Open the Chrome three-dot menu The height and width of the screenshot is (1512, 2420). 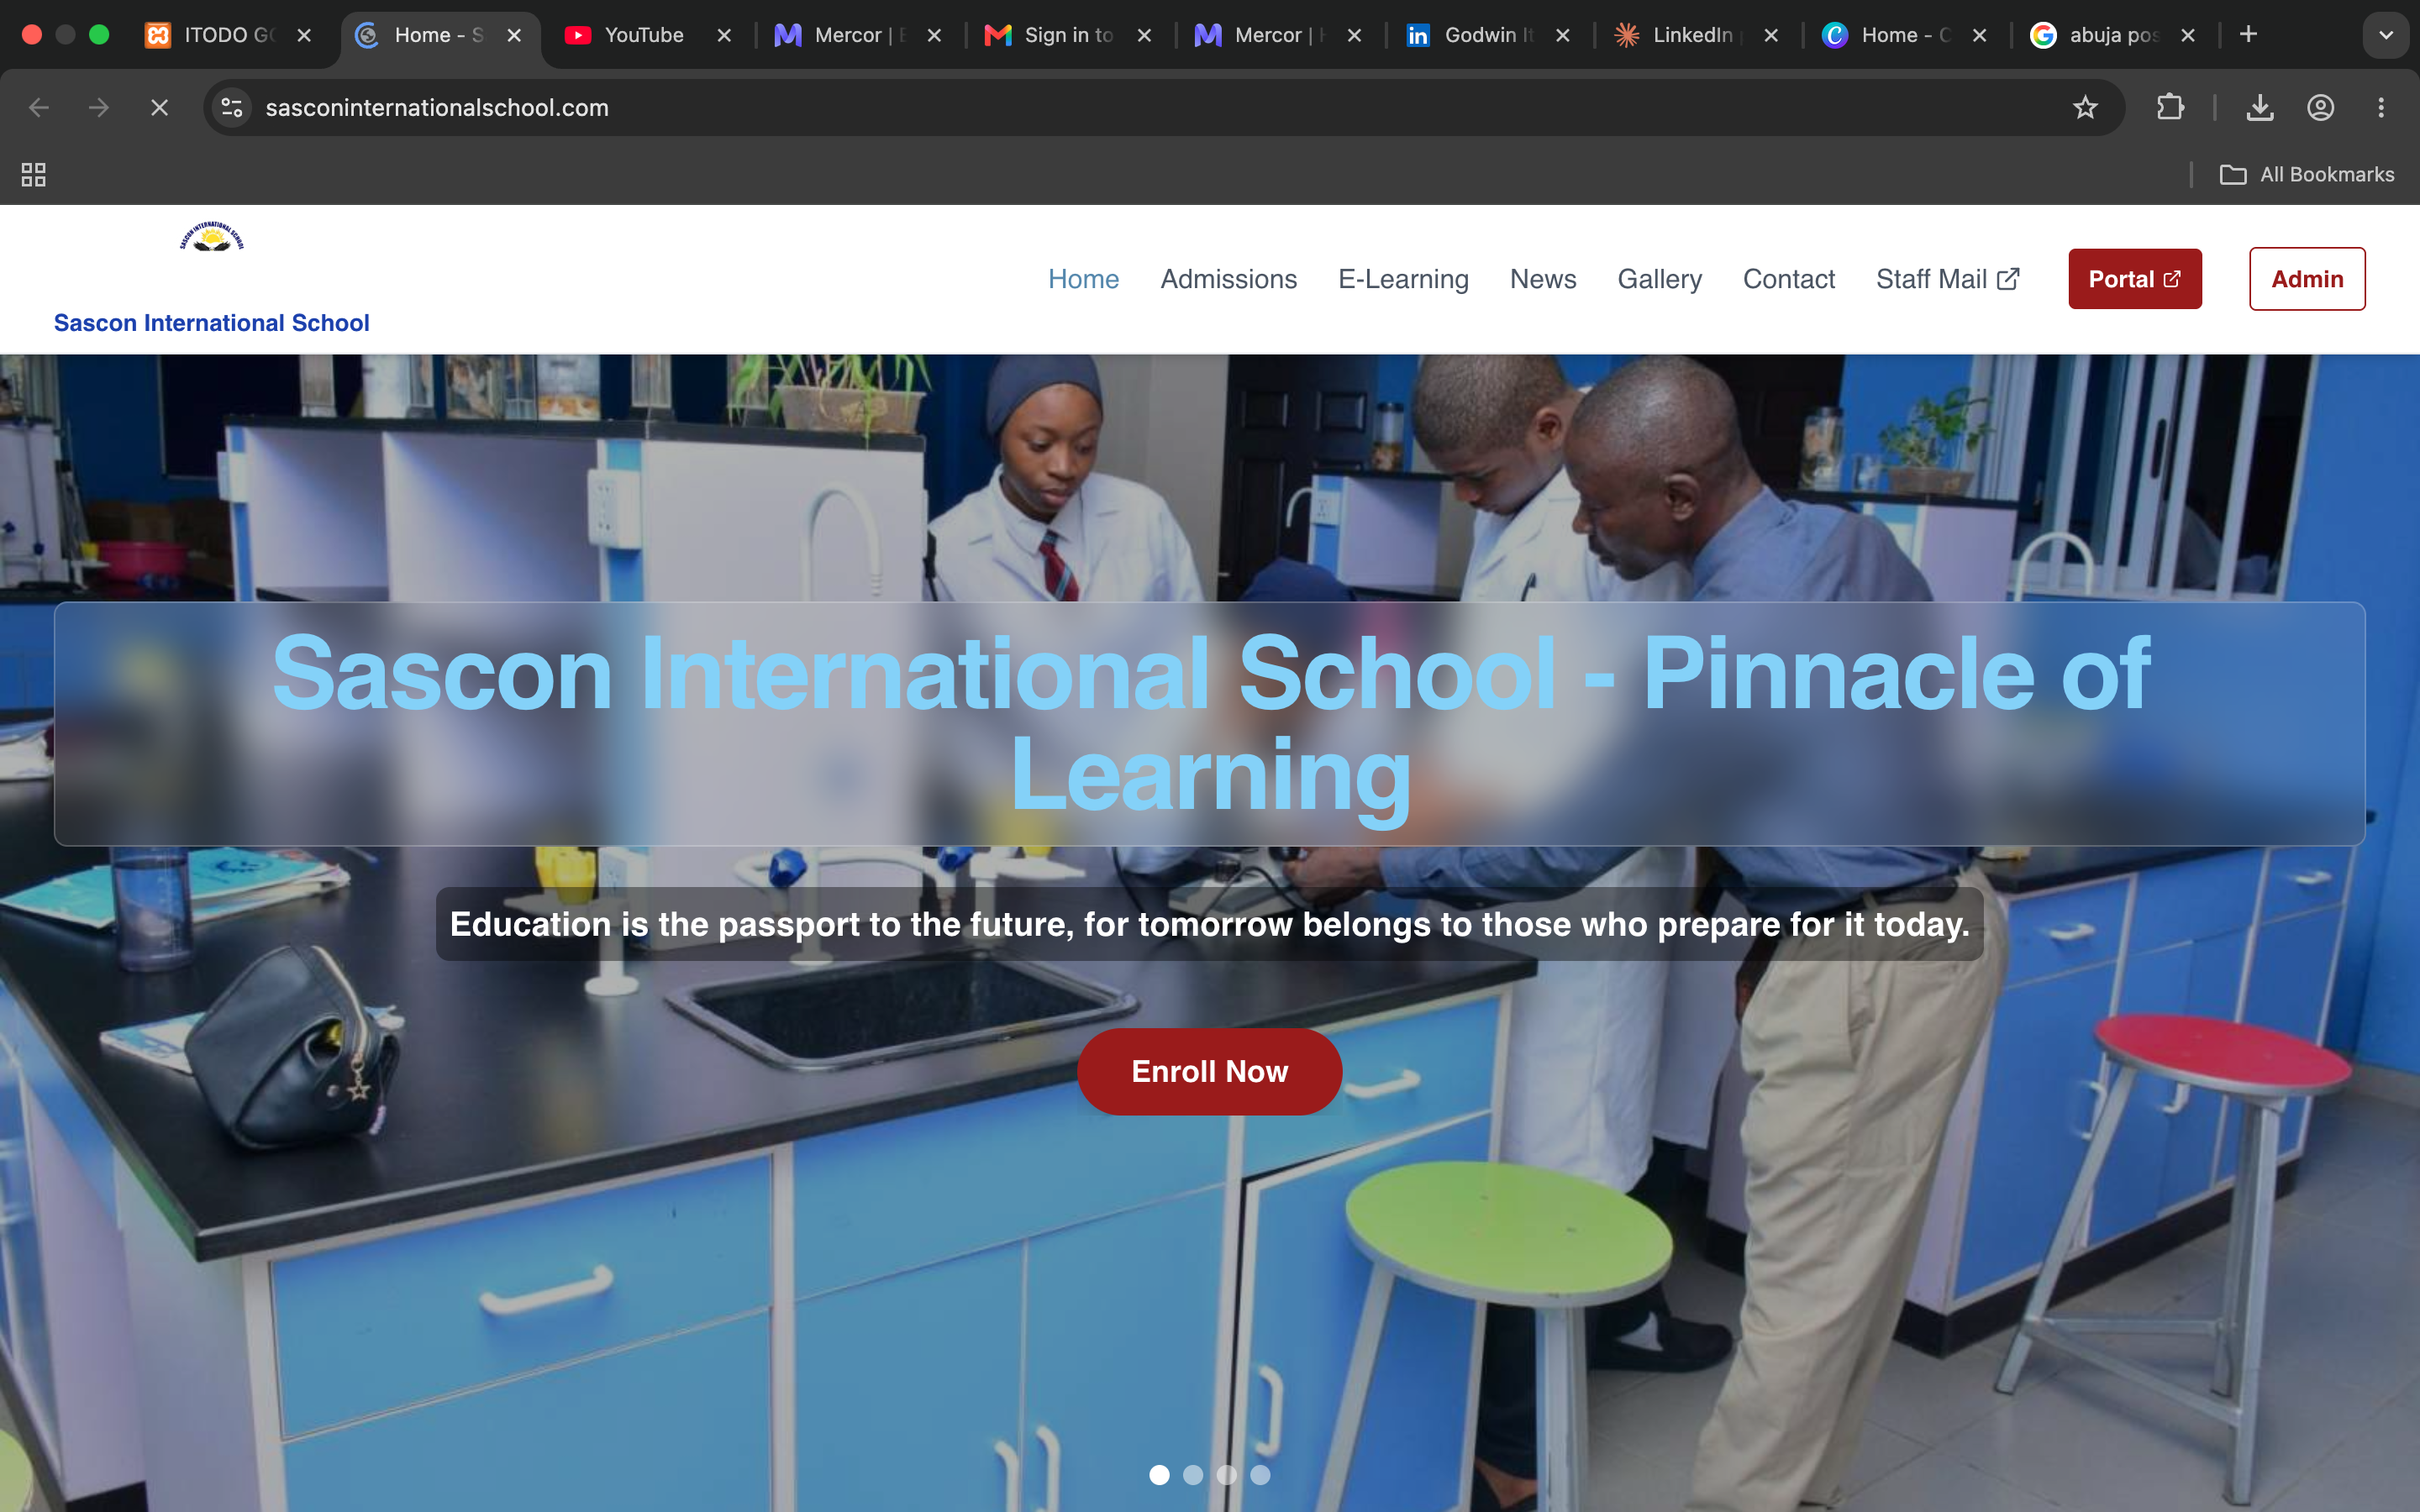coord(2381,107)
